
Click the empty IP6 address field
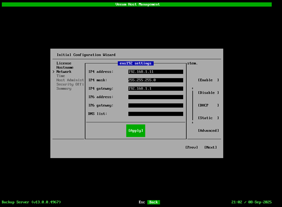[155, 97]
